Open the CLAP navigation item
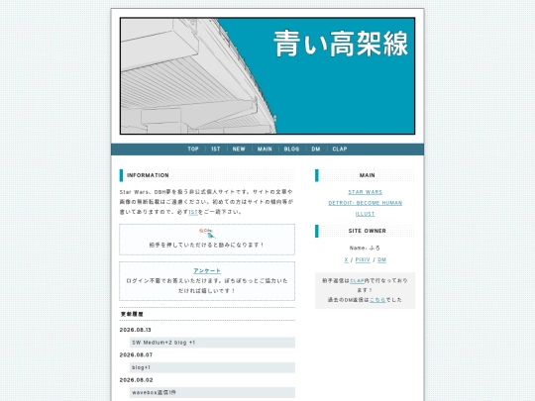 click(340, 149)
